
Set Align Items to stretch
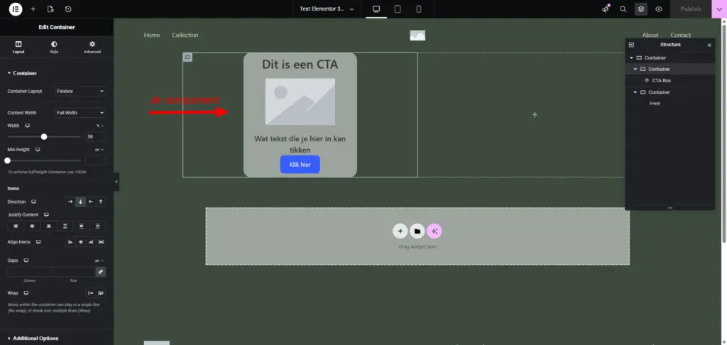point(101,242)
